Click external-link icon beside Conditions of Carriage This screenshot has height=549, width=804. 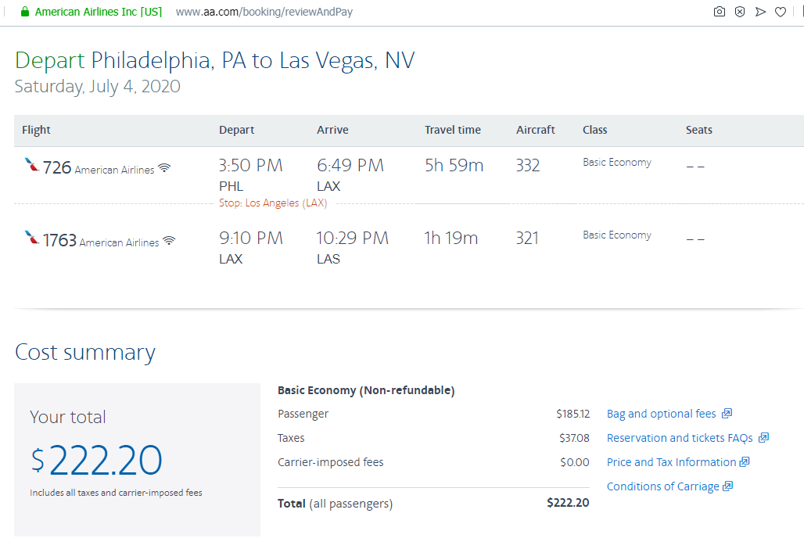click(x=727, y=486)
